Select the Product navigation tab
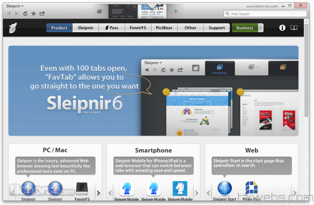 click(x=59, y=28)
